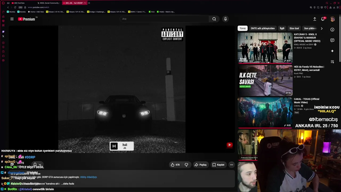The image size is (341, 192).
Task: Open the YouTube guide hamburger menu
Action: [x=12, y=19]
